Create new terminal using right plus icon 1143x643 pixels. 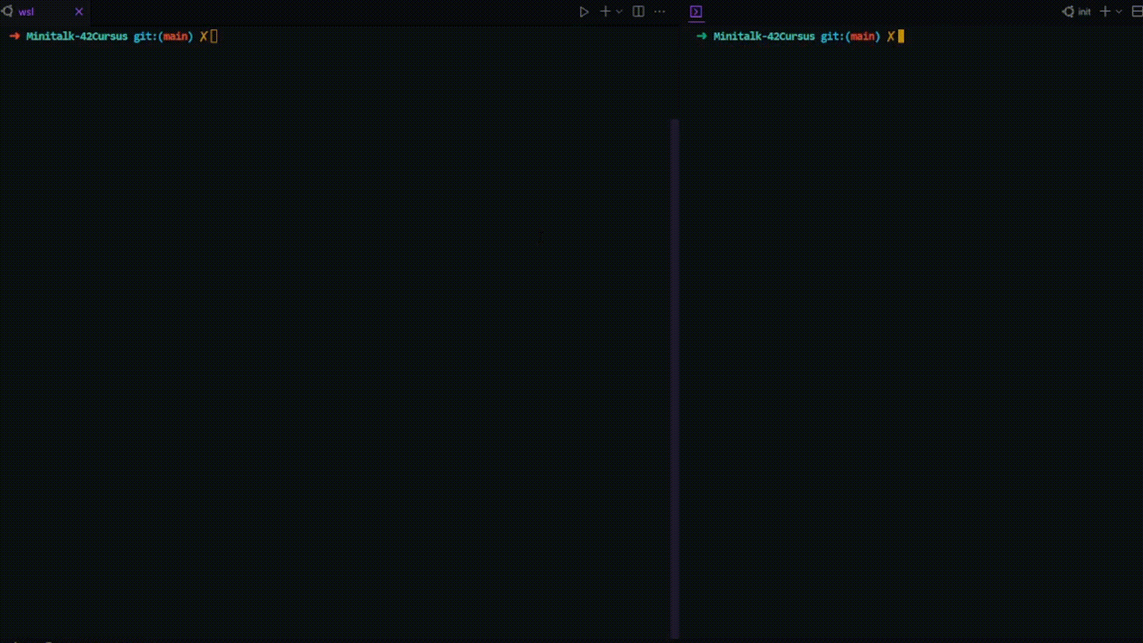pyautogui.click(x=1105, y=11)
